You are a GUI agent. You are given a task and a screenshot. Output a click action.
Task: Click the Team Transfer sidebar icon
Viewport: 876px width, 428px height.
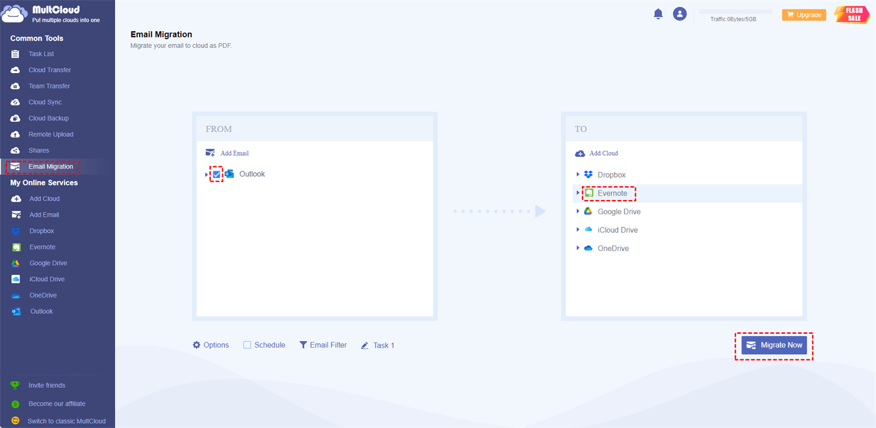(16, 86)
